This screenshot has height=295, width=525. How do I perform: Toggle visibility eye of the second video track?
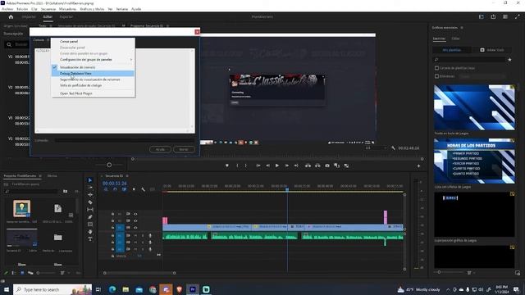(135, 220)
